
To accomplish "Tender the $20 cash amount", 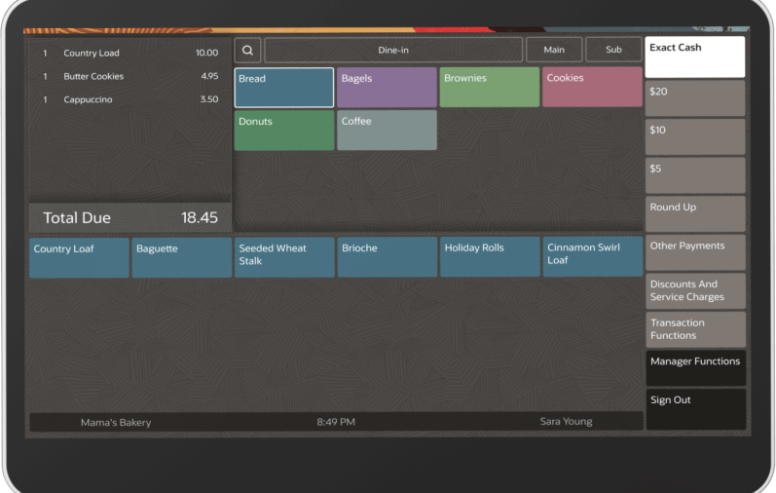I will (695, 98).
